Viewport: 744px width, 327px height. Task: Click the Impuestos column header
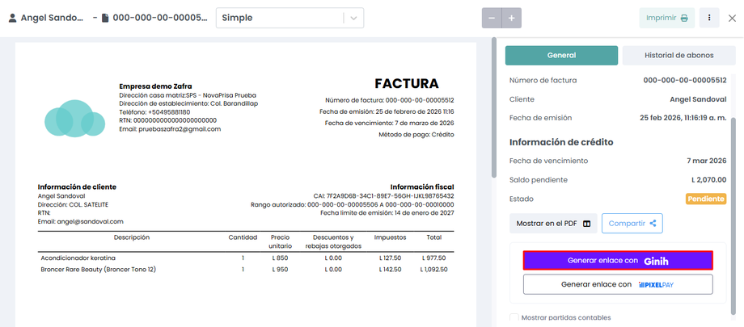click(x=390, y=237)
